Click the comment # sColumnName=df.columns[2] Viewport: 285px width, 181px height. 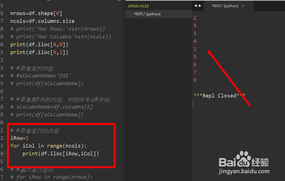pos(52,107)
